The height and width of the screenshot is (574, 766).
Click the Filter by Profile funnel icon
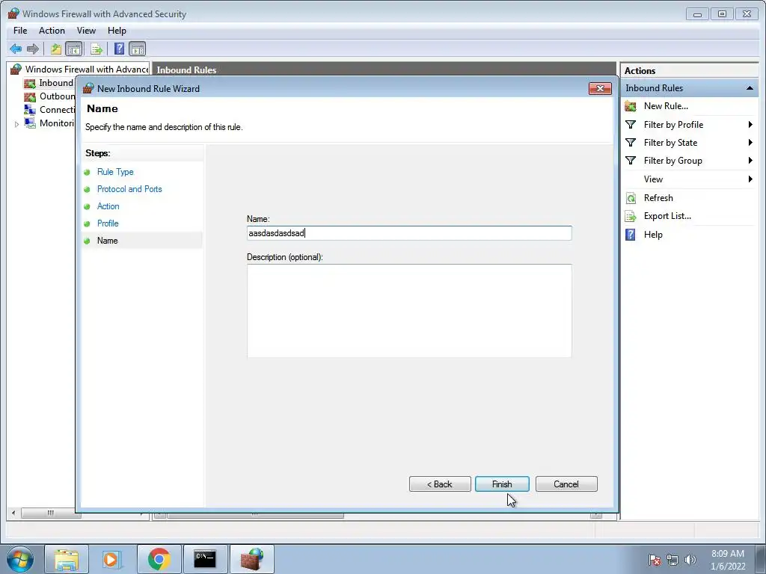(631, 125)
